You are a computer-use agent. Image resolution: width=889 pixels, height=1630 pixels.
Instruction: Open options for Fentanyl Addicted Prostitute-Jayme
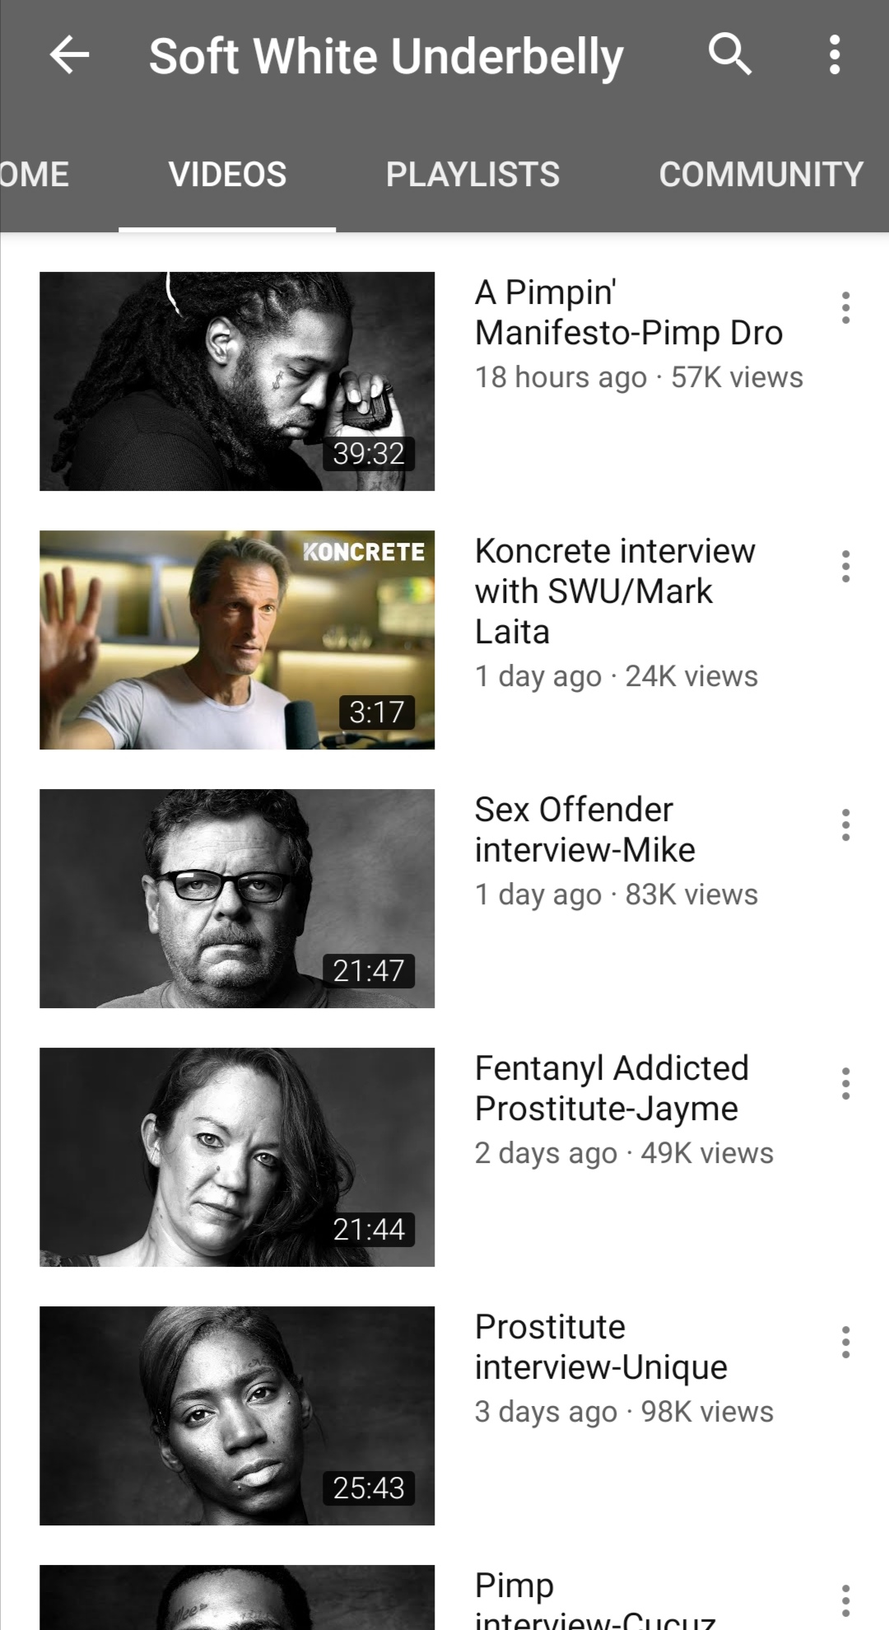(845, 1083)
